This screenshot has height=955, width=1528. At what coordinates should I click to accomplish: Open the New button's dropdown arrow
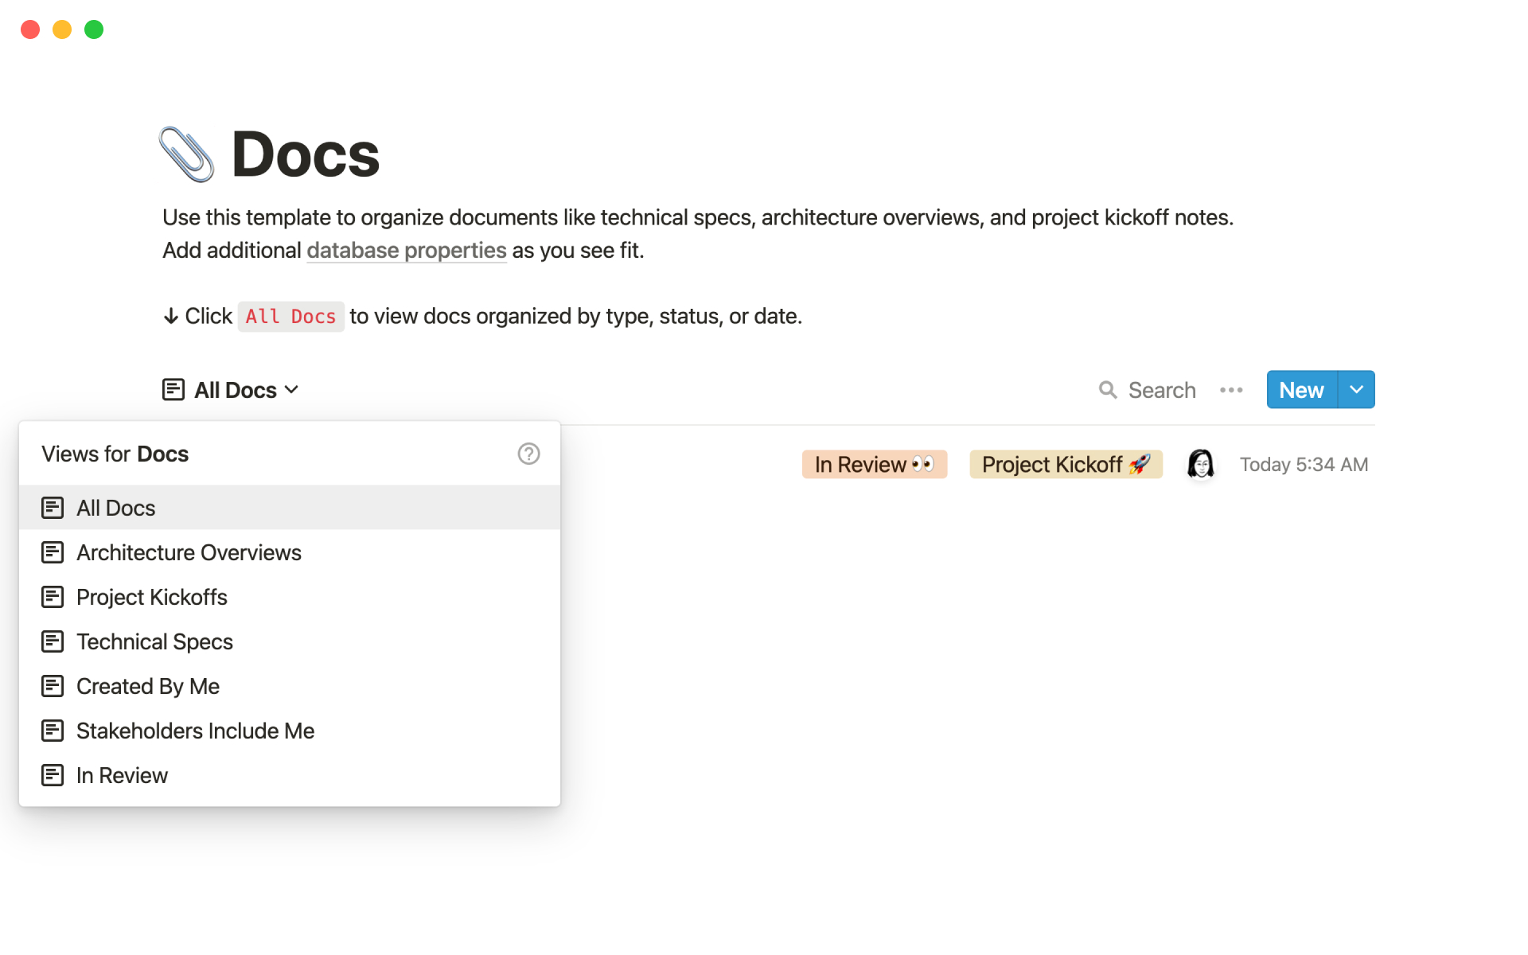(1356, 389)
